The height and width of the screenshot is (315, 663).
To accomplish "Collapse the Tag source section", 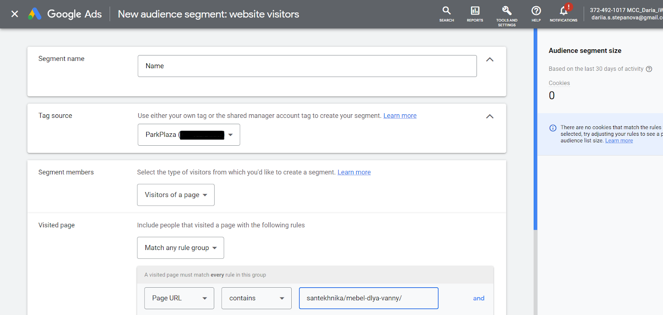I will coord(489,116).
